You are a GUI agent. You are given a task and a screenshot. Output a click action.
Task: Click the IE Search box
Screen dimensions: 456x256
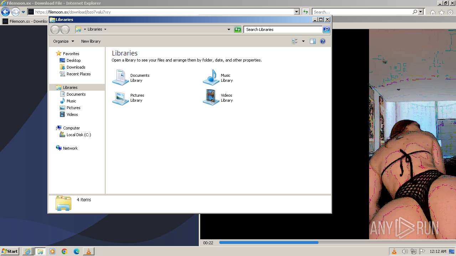(x=362, y=12)
